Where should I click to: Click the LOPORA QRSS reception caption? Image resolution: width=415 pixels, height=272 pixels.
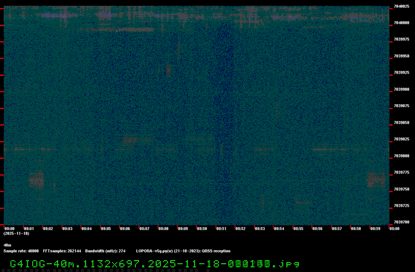[183, 251]
